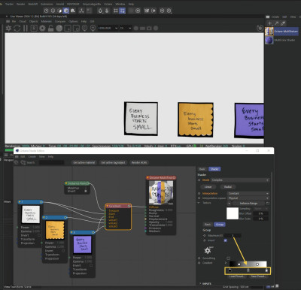The width and height of the screenshot is (301, 290).
Task: Open the Live Viewer settings gear icon
Action: click(42, 28)
